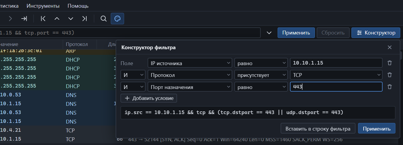
Task: Select the TCP row with address 10.4.21
Action: pos(58,130)
